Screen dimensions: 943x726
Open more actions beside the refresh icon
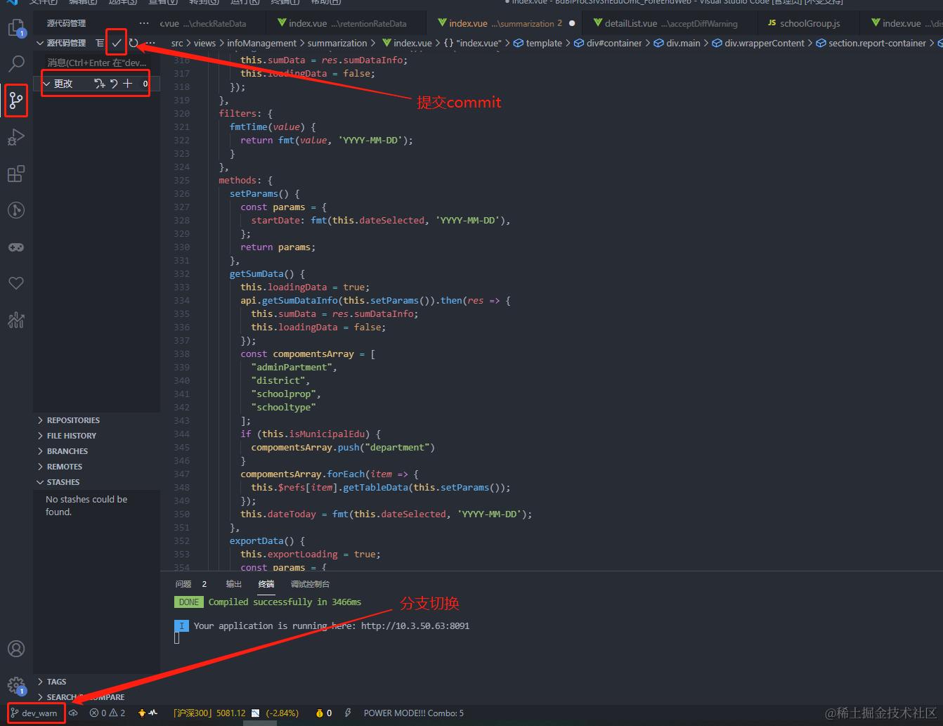click(150, 43)
